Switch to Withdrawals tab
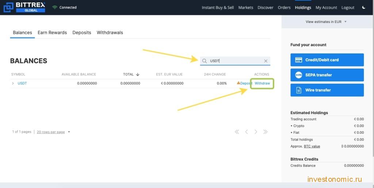The image size is (374, 188). 110,32
